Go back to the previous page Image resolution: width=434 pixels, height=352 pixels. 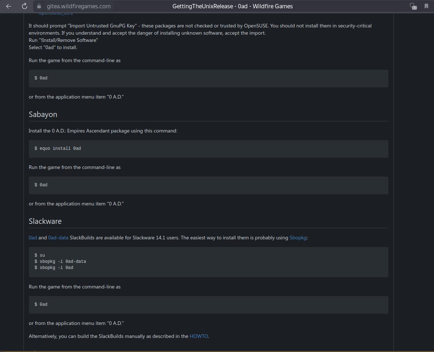(x=9, y=6)
